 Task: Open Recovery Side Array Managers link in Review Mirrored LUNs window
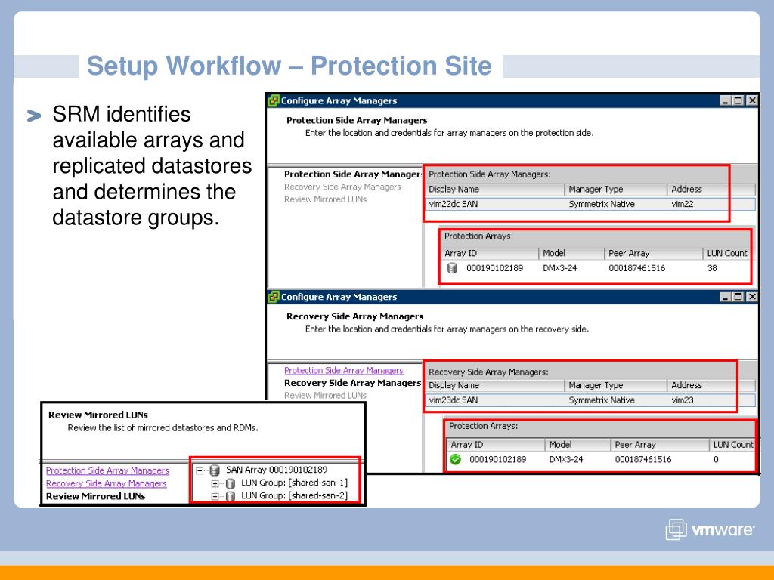point(106,483)
